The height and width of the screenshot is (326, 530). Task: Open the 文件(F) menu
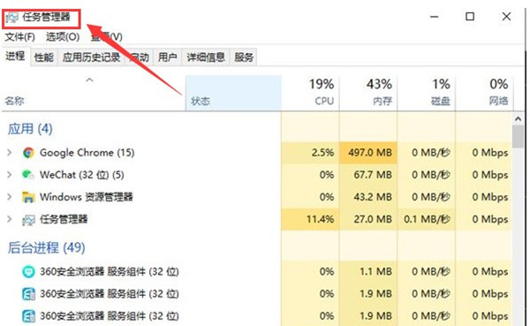click(20, 36)
